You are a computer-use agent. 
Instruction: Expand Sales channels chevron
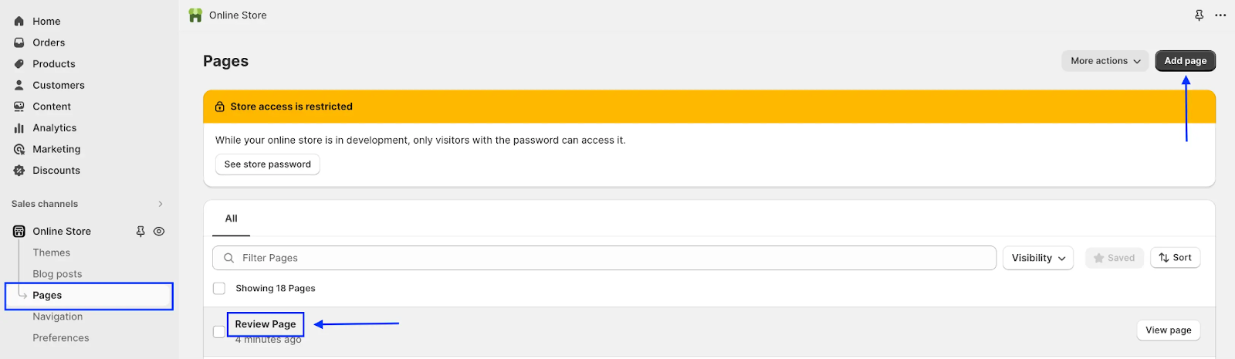click(161, 204)
